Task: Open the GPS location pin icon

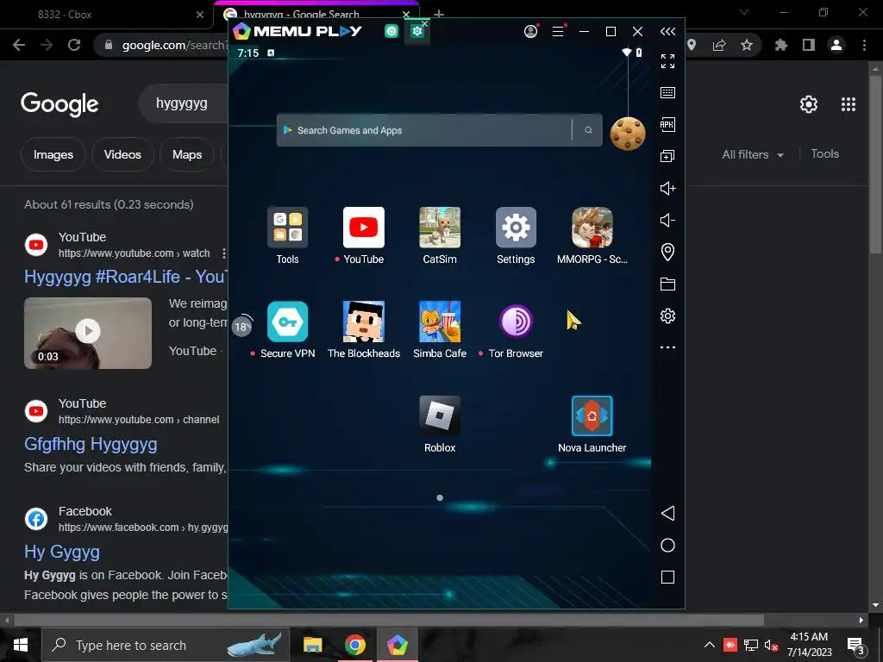Action: (x=668, y=252)
